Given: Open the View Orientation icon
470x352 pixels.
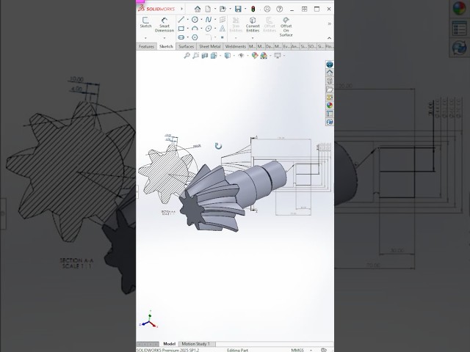Looking at the screenshot, I should [x=214, y=56].
